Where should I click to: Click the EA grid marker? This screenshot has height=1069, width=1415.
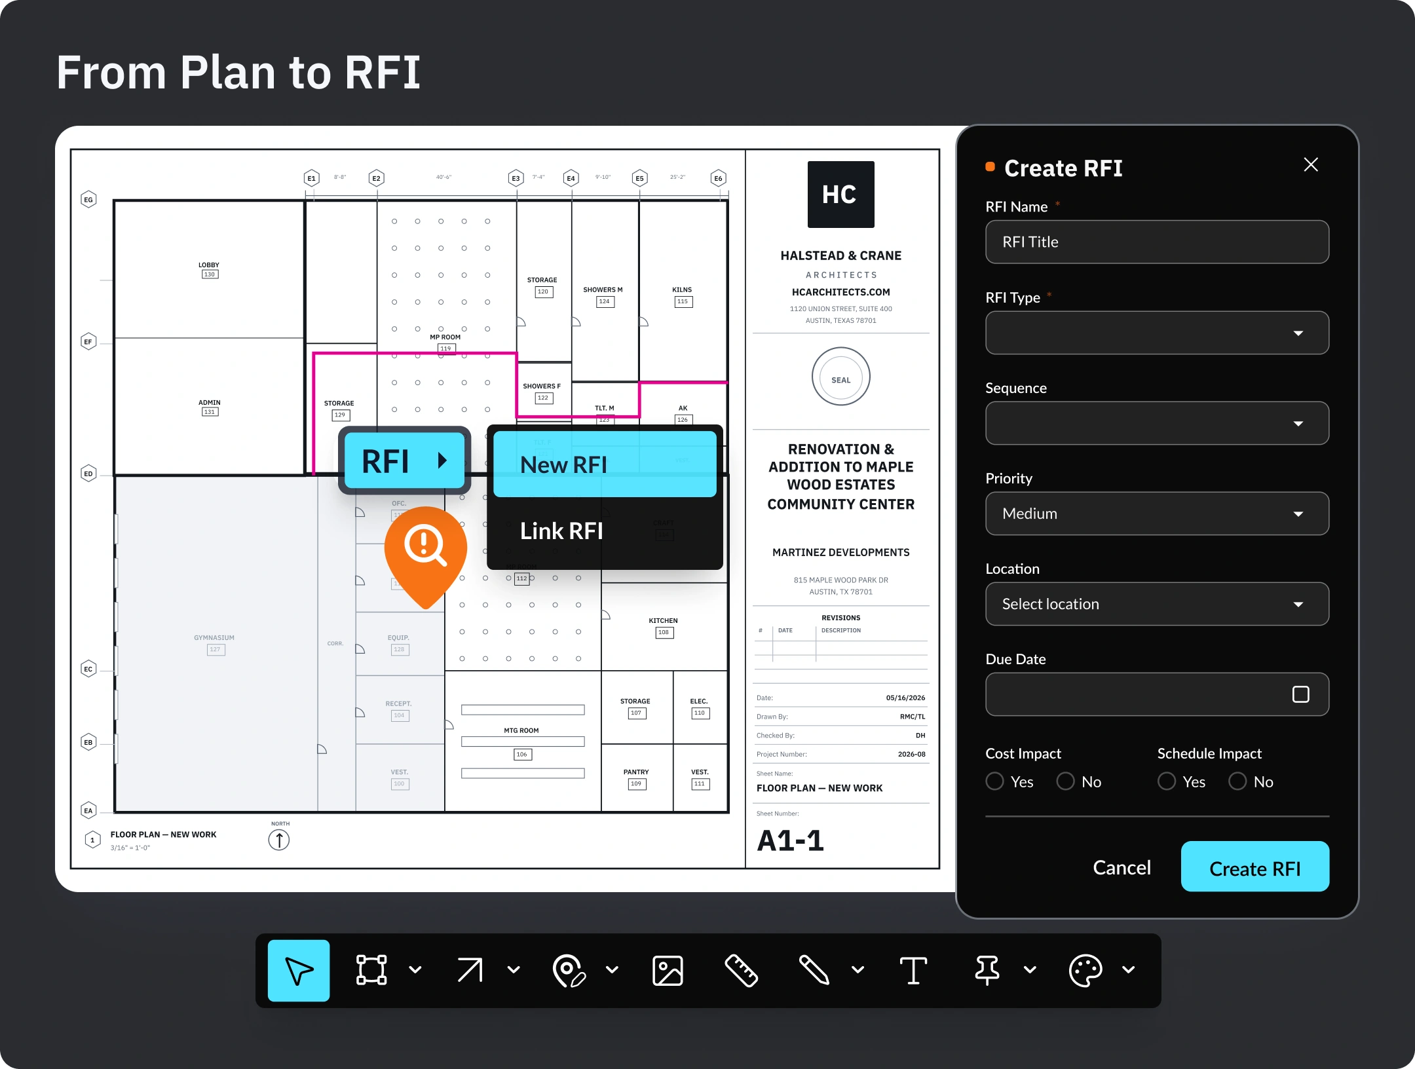coord(88,811)
